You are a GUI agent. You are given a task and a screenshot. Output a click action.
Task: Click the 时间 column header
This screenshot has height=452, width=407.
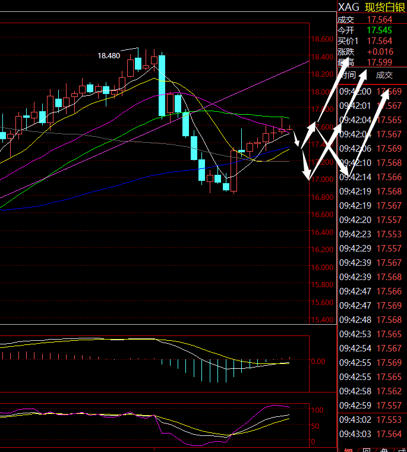(x=349, y=75)
